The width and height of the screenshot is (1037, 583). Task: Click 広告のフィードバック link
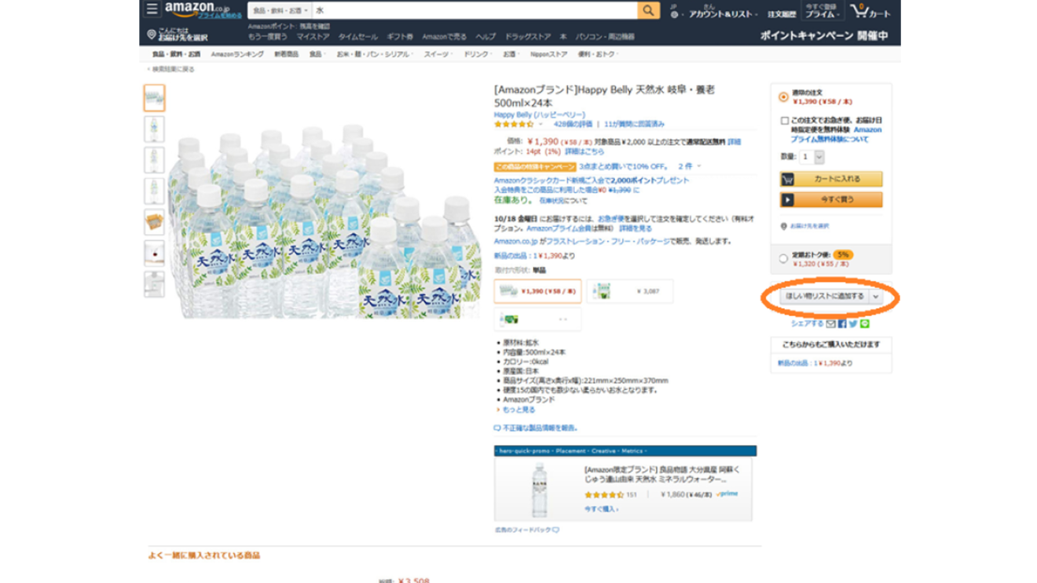(x=526, y=530)
